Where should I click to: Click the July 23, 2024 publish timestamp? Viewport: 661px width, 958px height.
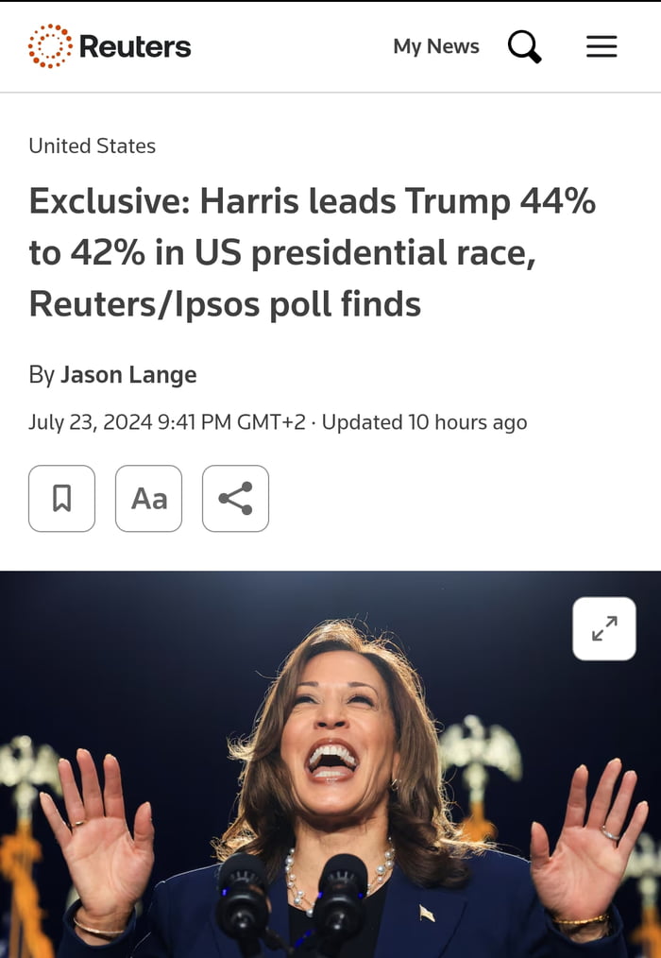pos(167,422)
